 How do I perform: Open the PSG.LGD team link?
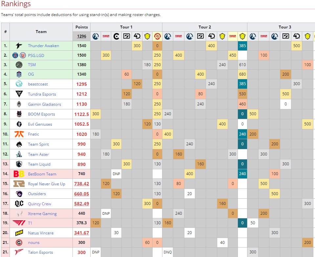coord(36,56)
